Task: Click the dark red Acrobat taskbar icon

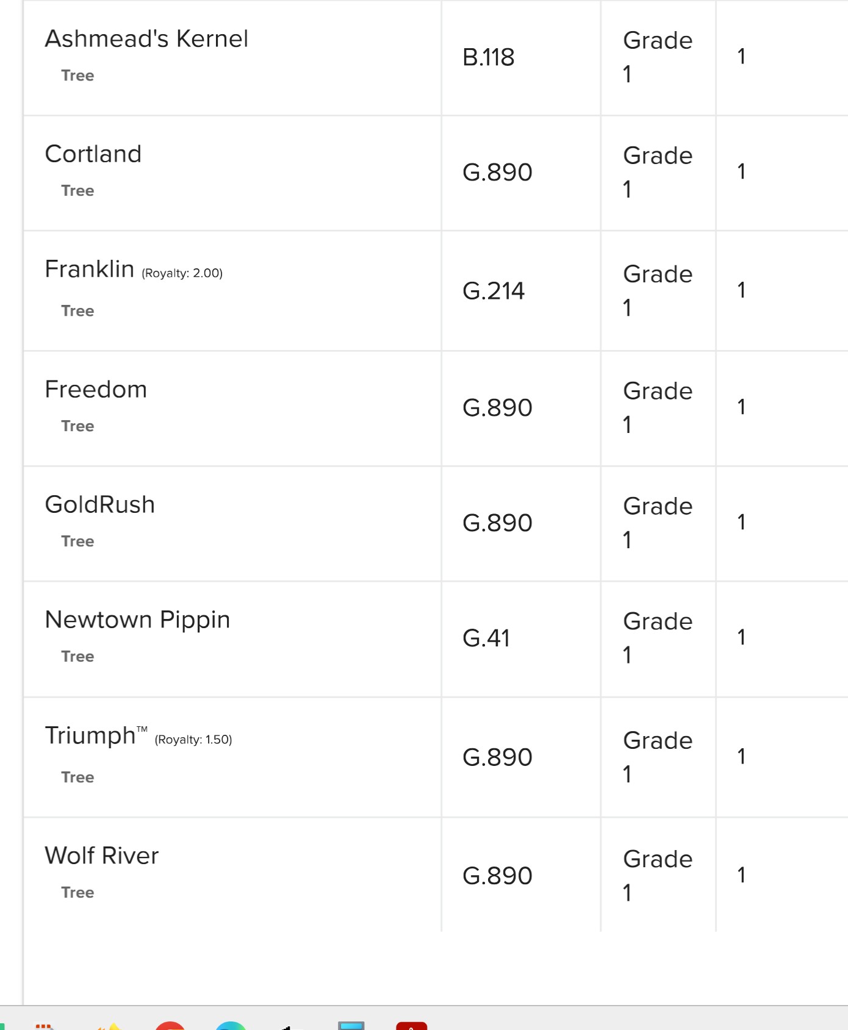Action: click(412, 1026)
